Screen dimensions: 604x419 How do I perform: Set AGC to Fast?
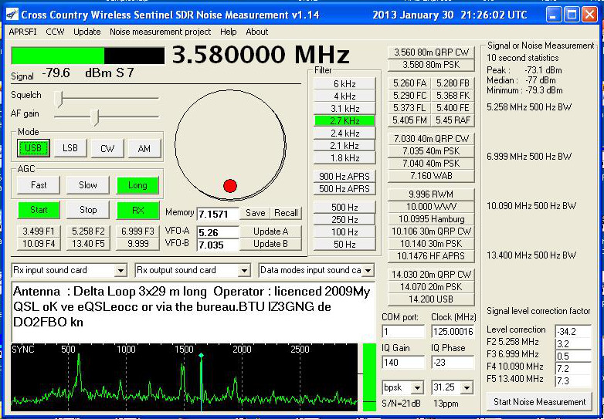[39, 185]
